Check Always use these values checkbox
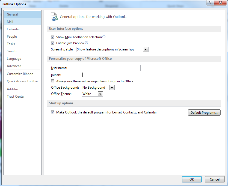Viewport: 228px width, 186px height. 52,81
